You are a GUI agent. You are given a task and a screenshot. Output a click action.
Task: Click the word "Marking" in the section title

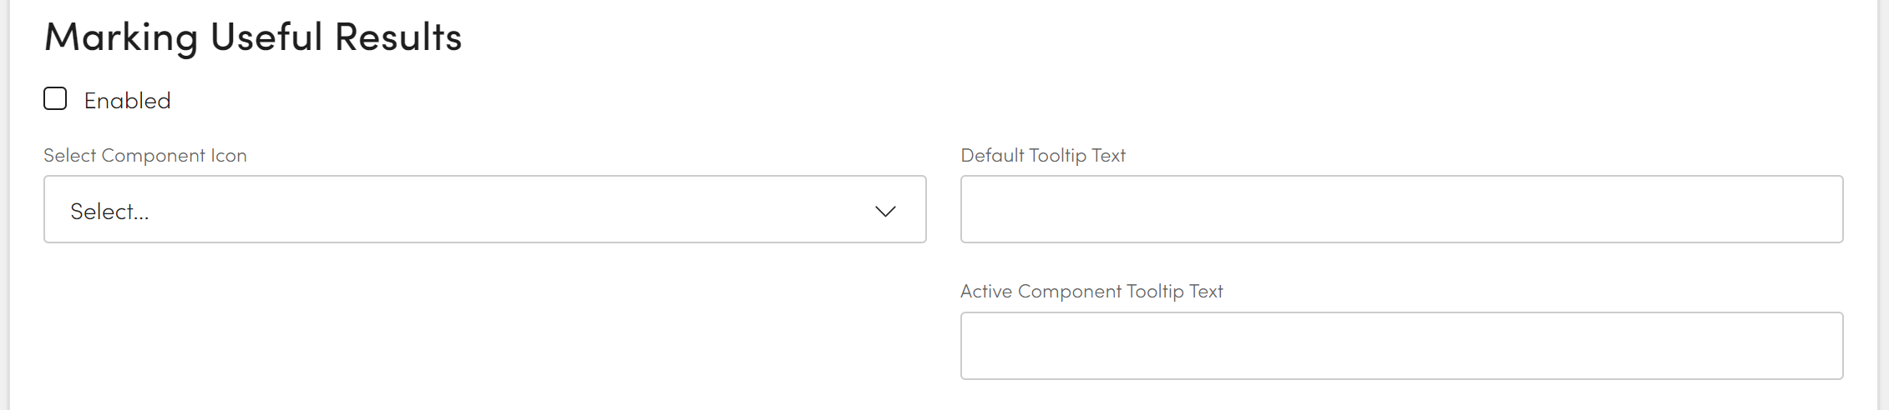click(121, 37)
